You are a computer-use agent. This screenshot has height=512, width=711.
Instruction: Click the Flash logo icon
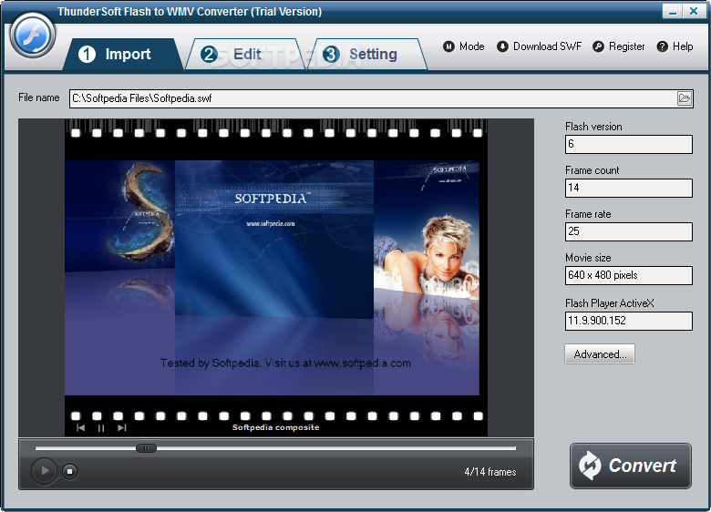pos(33,36)
